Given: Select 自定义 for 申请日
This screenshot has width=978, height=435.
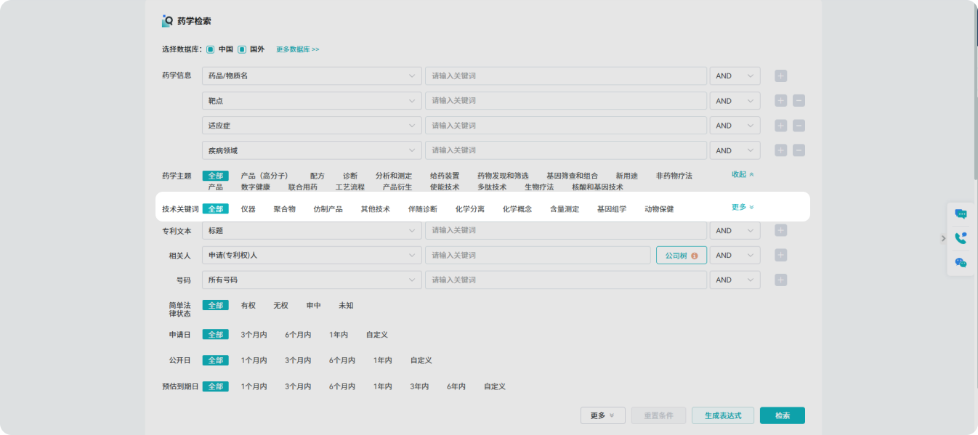Looking at the screenshot, I should pos(377,335).
